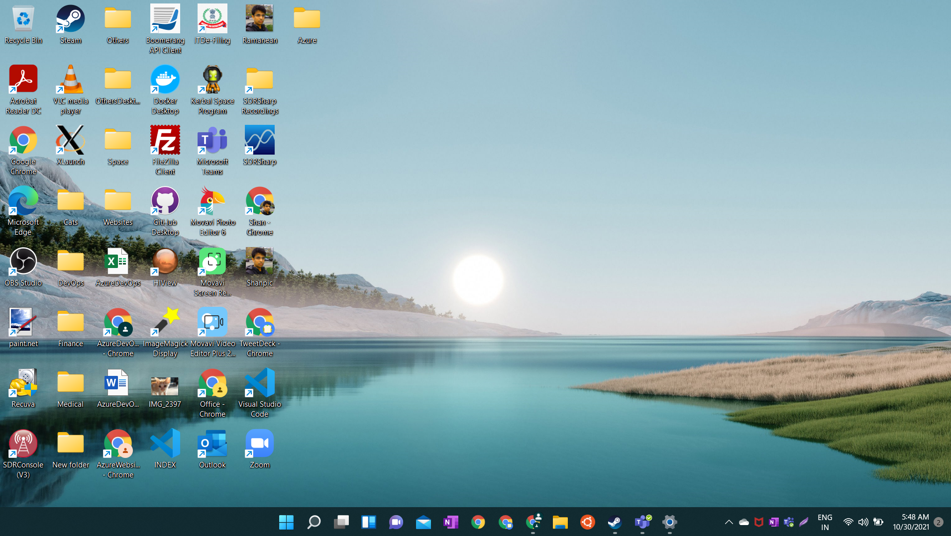The image size is (951, 536).
Task: Open the Mail app in taskbar
Action: coord(423,522)
